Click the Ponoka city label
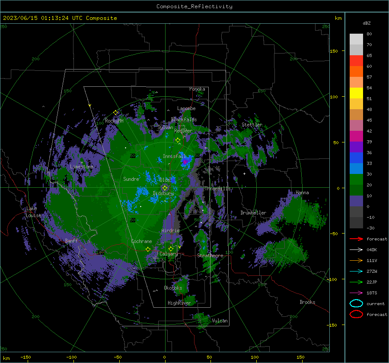 [197, 89]
